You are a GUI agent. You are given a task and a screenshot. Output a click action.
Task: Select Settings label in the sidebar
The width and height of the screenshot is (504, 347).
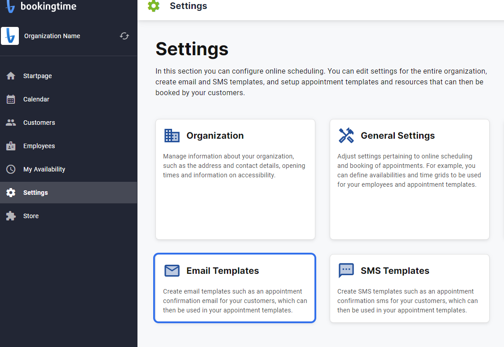click(x=35, y=193)
